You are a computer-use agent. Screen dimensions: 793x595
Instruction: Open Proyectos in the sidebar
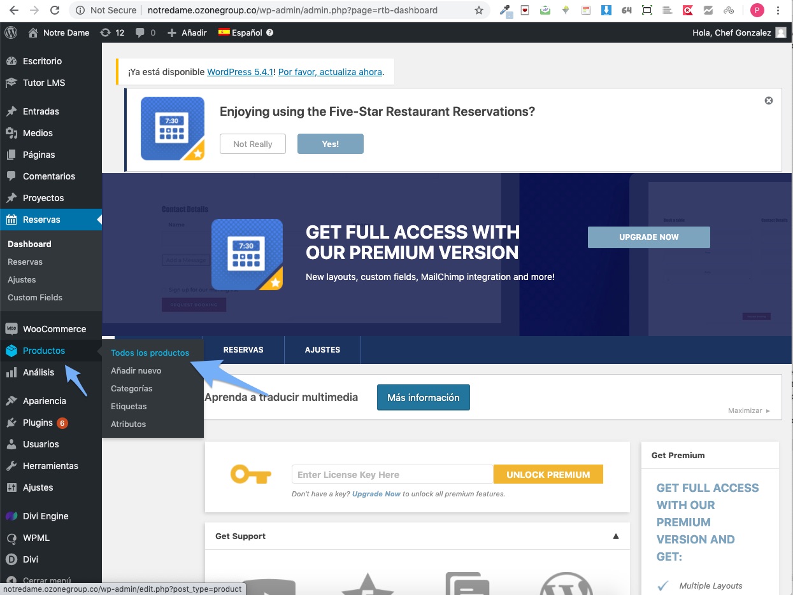pyautogui.click(x=43, y=198)
